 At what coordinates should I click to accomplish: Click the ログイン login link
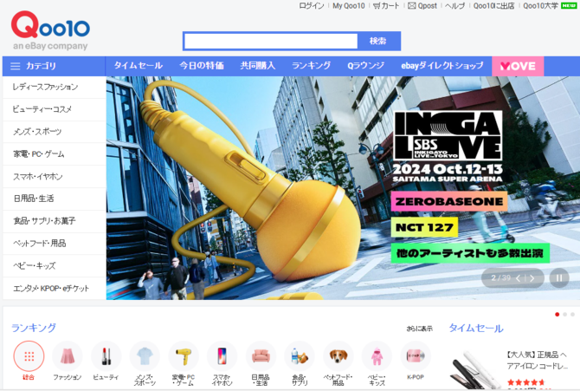point(311,6)
